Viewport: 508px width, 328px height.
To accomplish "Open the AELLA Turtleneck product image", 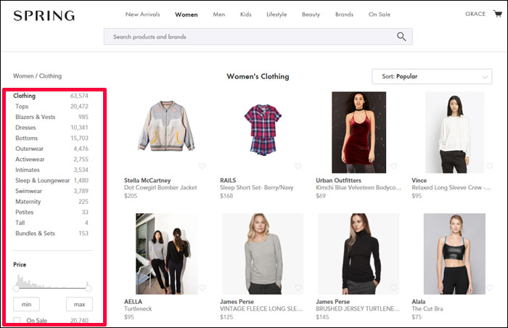I will coord(167,254).
